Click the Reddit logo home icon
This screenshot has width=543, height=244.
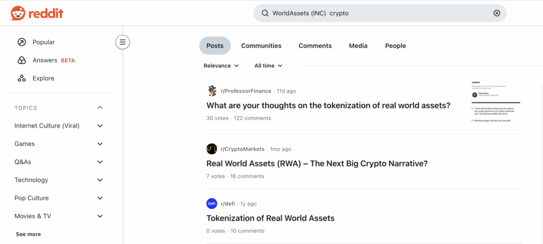point(17,13)
